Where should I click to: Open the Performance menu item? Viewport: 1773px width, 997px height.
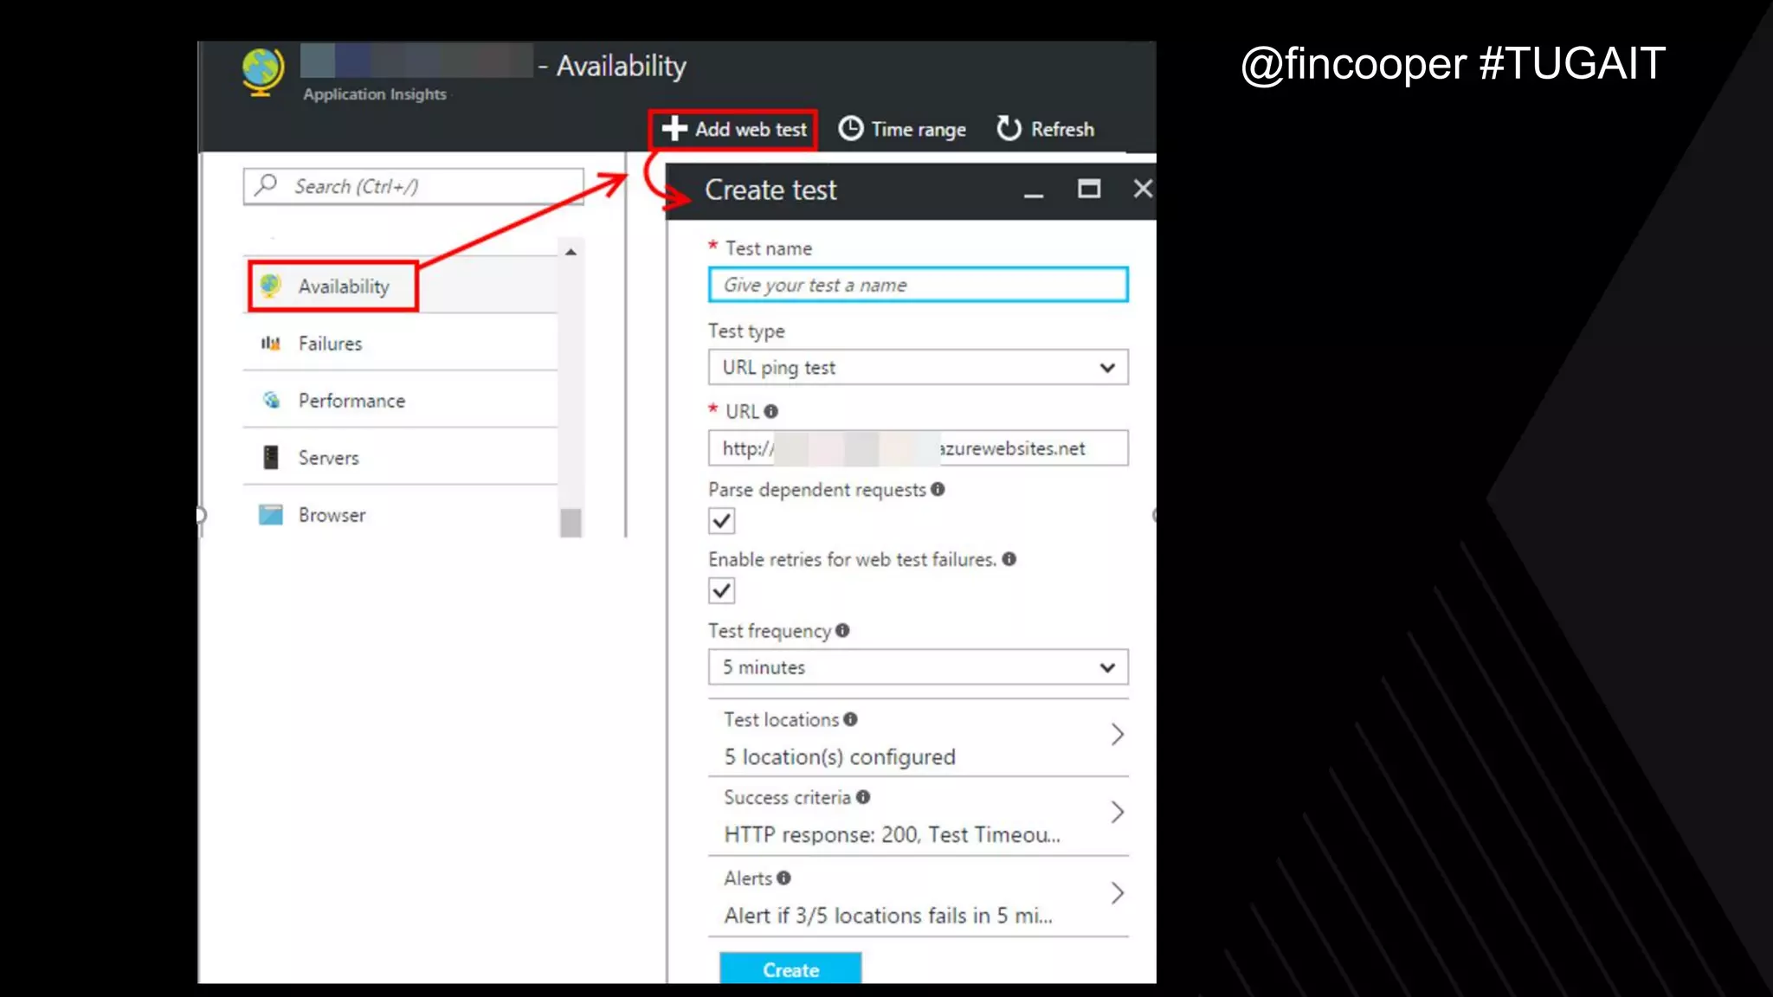click(351, 401)
